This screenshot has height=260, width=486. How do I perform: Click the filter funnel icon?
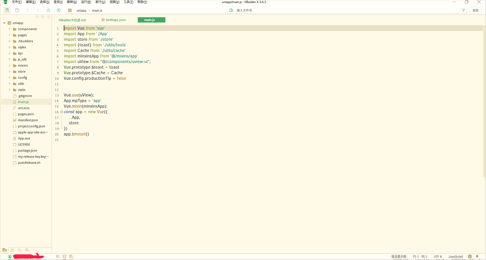tap(463, 10)
